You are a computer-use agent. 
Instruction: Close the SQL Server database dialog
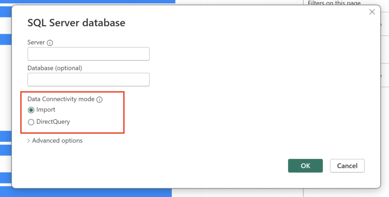click(372, 12)
